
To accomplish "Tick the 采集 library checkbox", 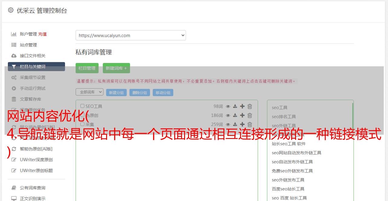I will [82, 124].
